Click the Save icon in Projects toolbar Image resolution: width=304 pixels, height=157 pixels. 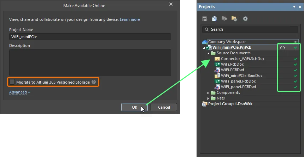pos(205,19)
